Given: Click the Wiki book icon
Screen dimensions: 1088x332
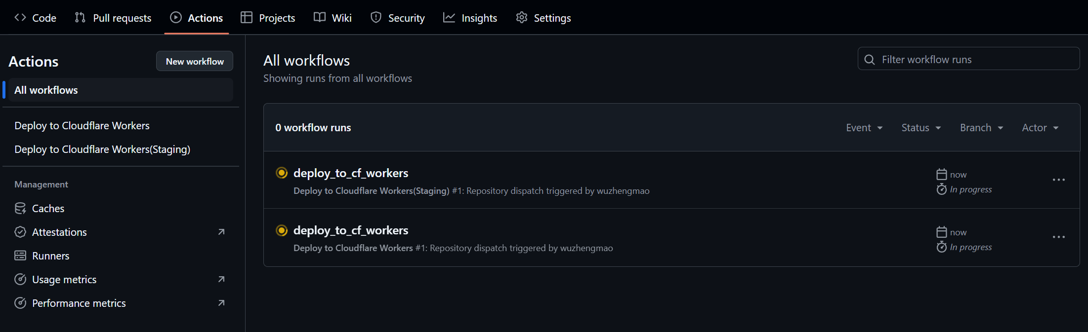Looking at the screenshot, I should click(x=320, y=18).
